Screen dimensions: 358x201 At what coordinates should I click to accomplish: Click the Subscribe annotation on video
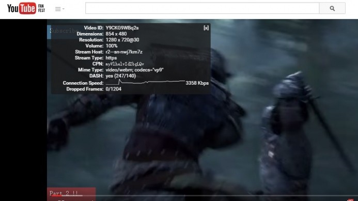(x=65, y=31)
